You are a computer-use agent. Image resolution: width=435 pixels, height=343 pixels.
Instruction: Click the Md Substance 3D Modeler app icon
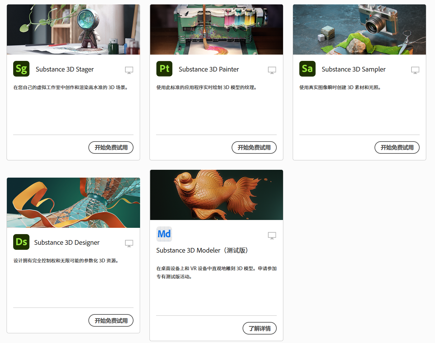(x=164, y=234)
